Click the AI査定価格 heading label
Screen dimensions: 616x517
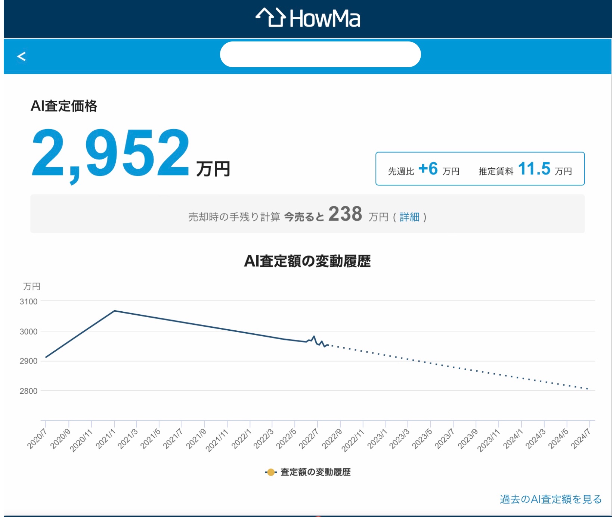(x=64, y=106)
